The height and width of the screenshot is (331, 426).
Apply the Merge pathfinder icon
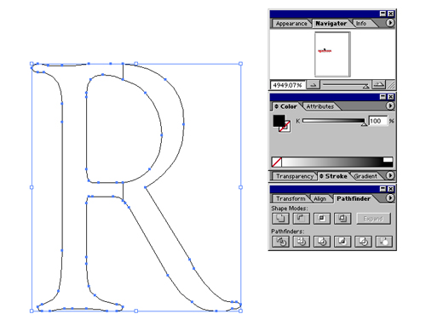click(322, 242)
